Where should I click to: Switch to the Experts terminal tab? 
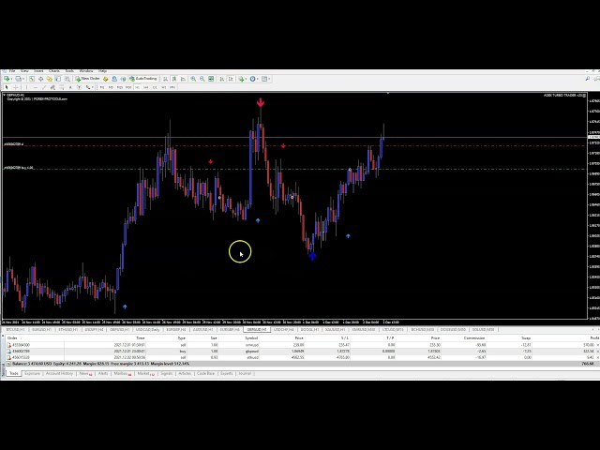pyautogui.click(x=226, y=373)
